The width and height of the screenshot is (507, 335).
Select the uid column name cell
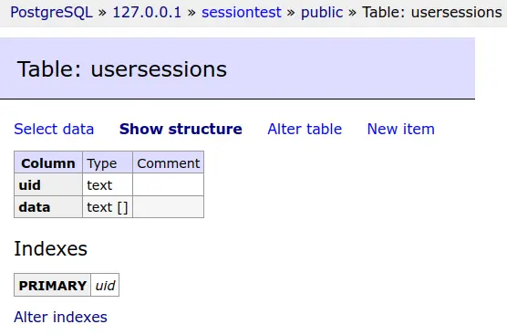(48, 184)
